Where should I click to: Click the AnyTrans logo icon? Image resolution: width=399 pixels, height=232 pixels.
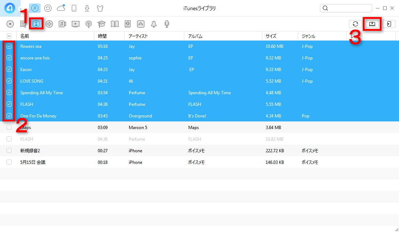coord(10,8)
